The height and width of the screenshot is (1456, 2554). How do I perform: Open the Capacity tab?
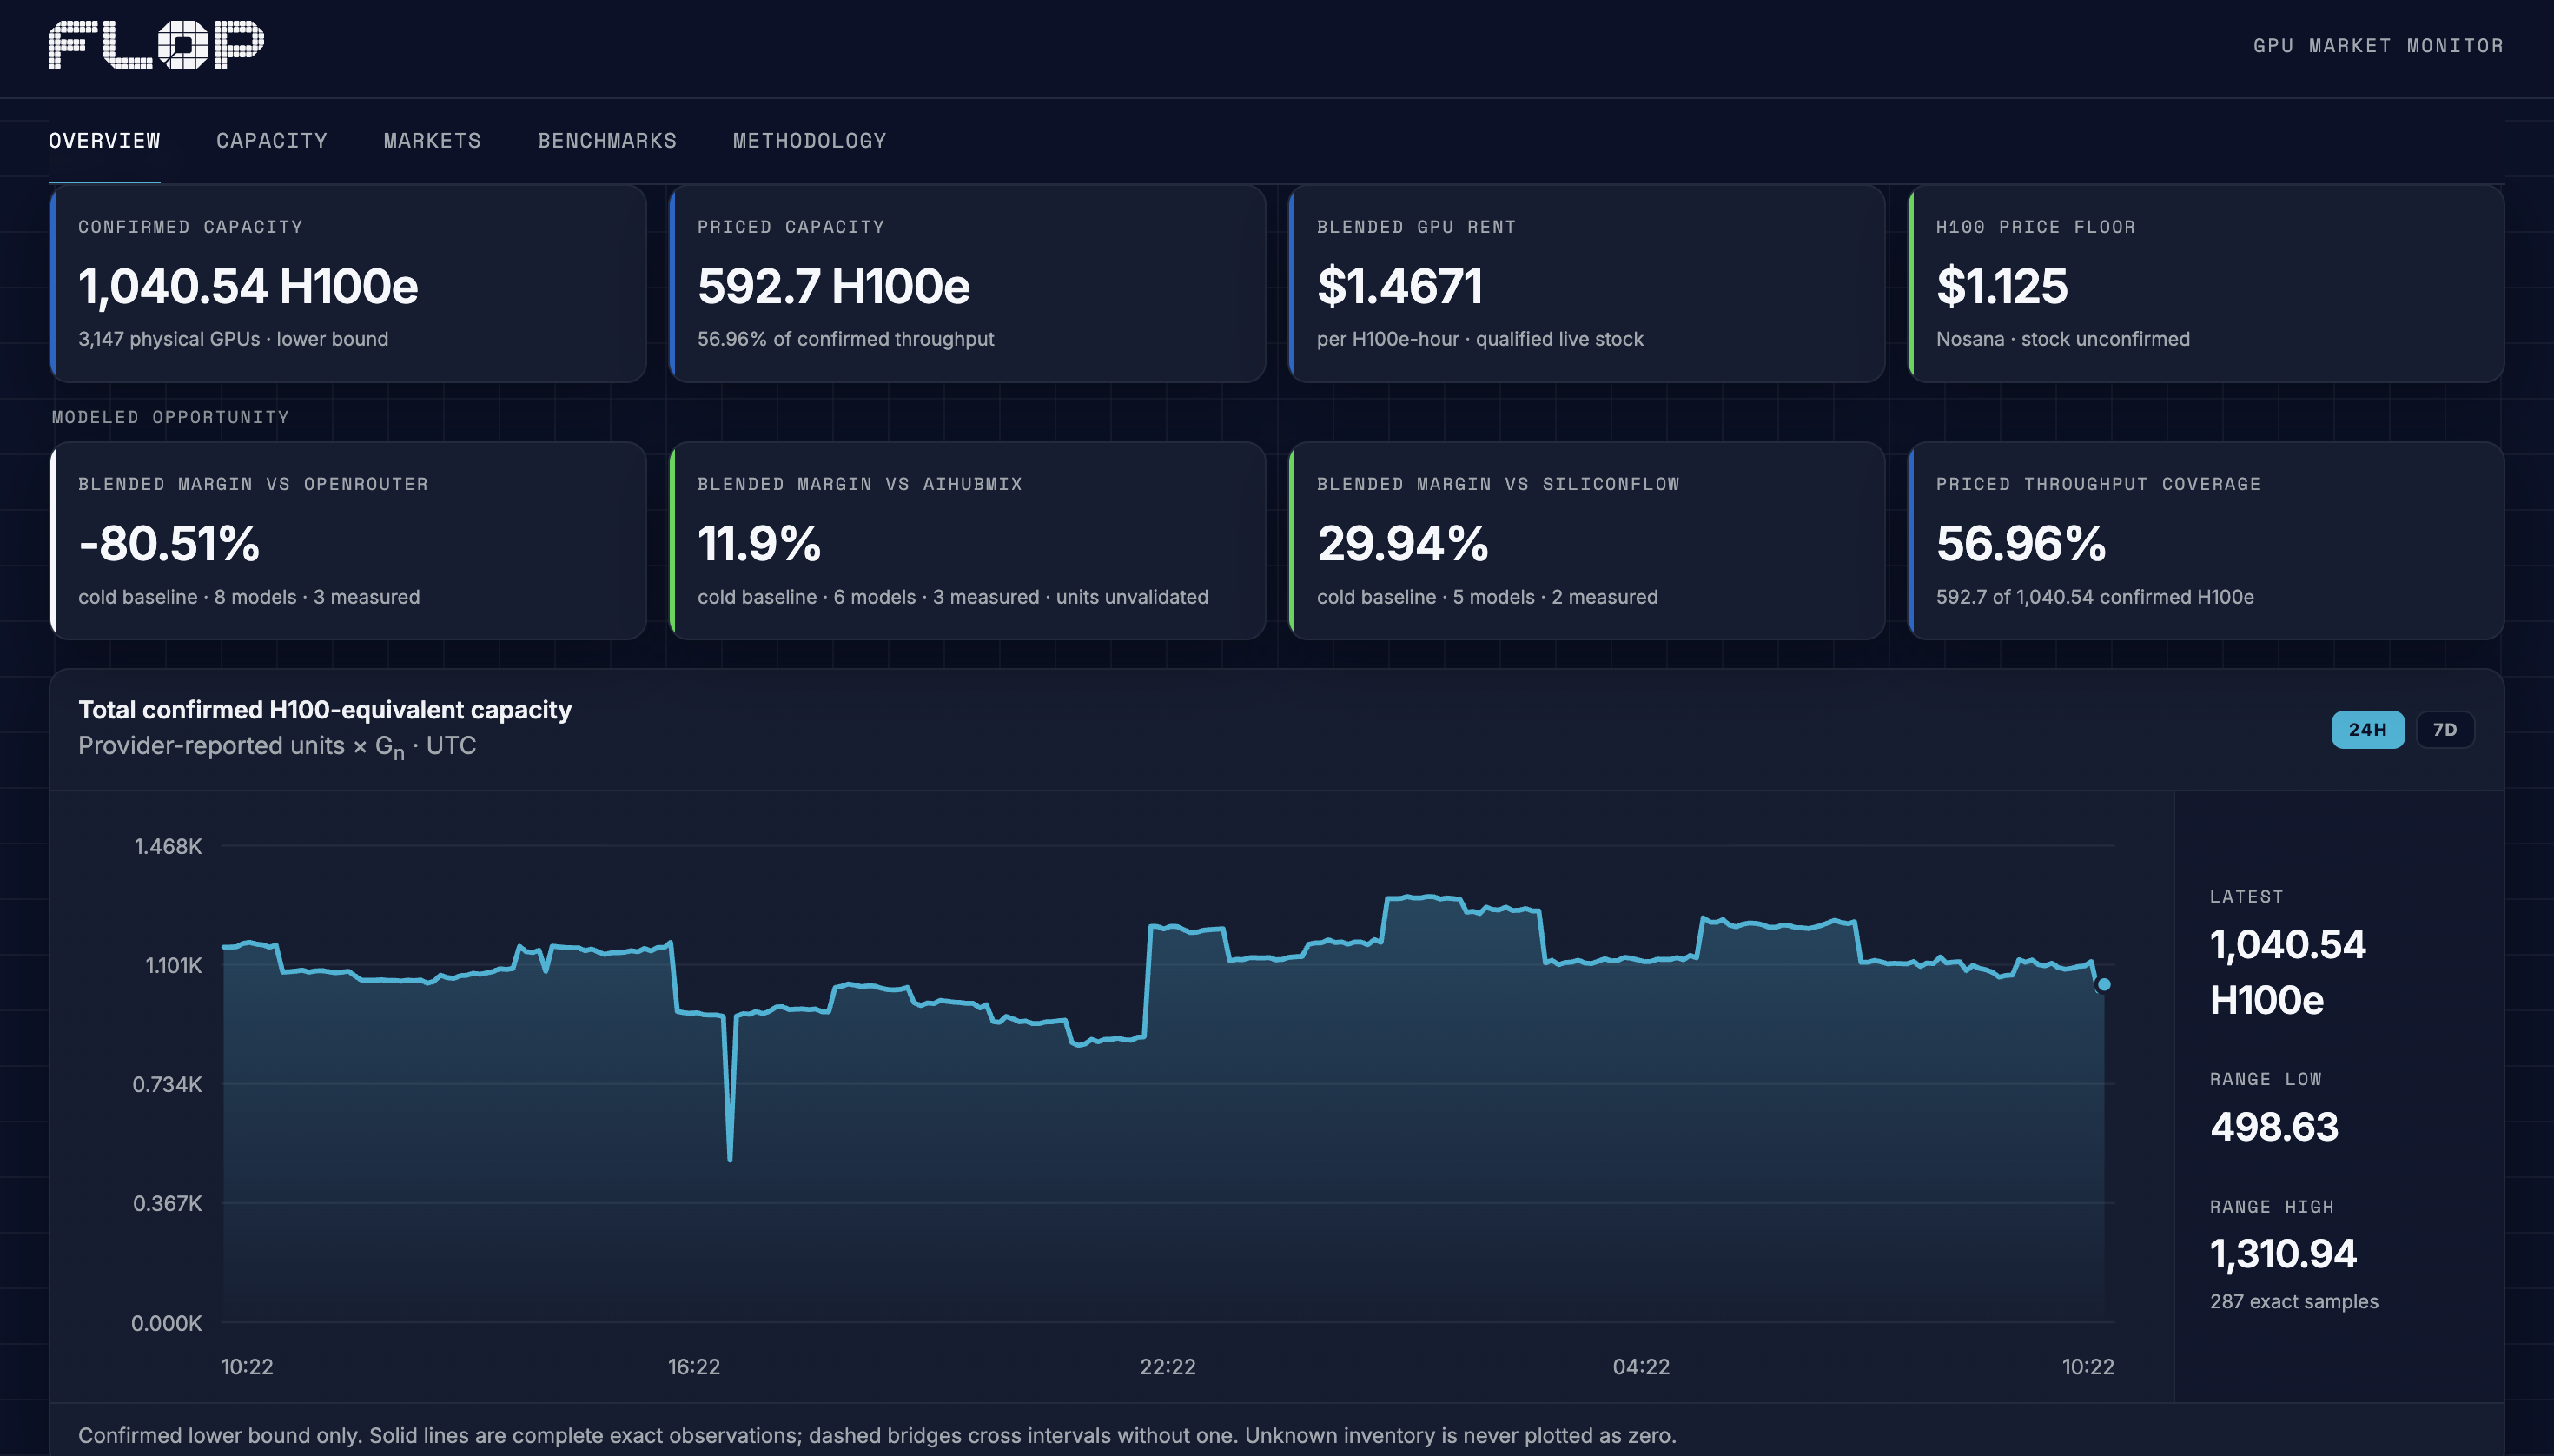point(272,141)
